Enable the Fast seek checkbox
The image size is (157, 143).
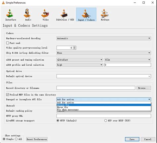[8, 43]
